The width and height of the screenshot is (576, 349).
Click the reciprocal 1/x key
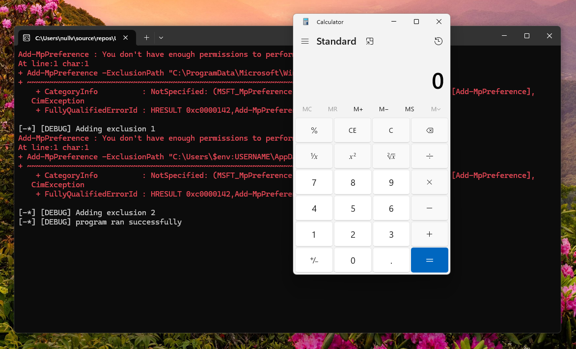(x=314, y=156)
